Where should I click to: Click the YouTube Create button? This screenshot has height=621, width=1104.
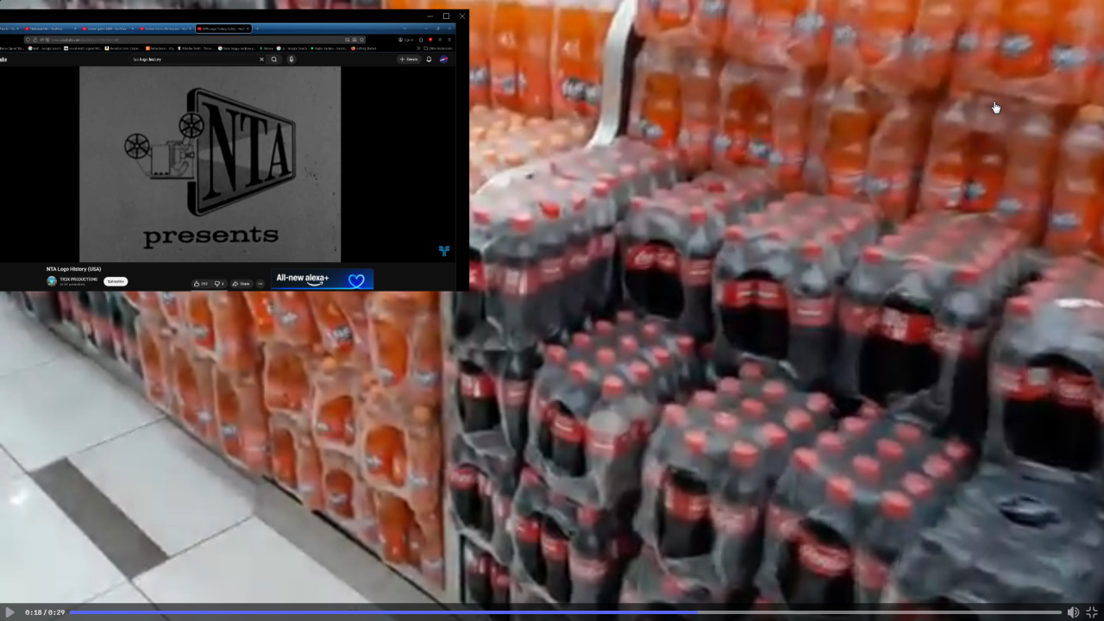click(409, 60)
